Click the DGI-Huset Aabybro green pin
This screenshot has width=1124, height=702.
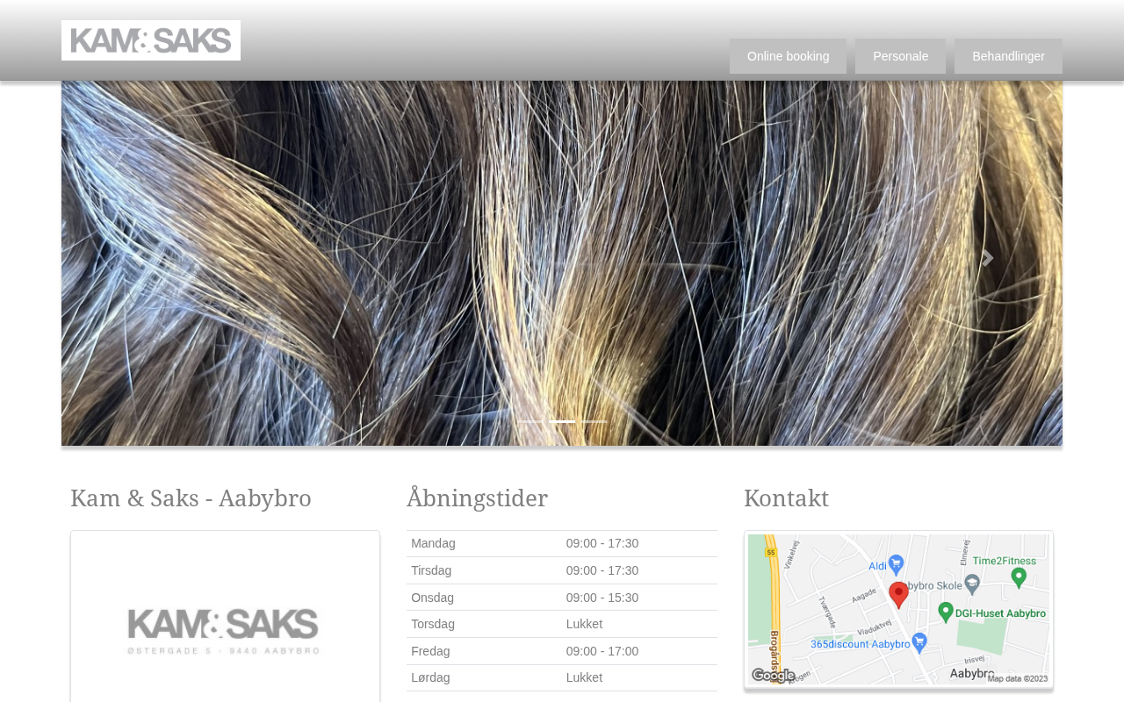(946, 611)
